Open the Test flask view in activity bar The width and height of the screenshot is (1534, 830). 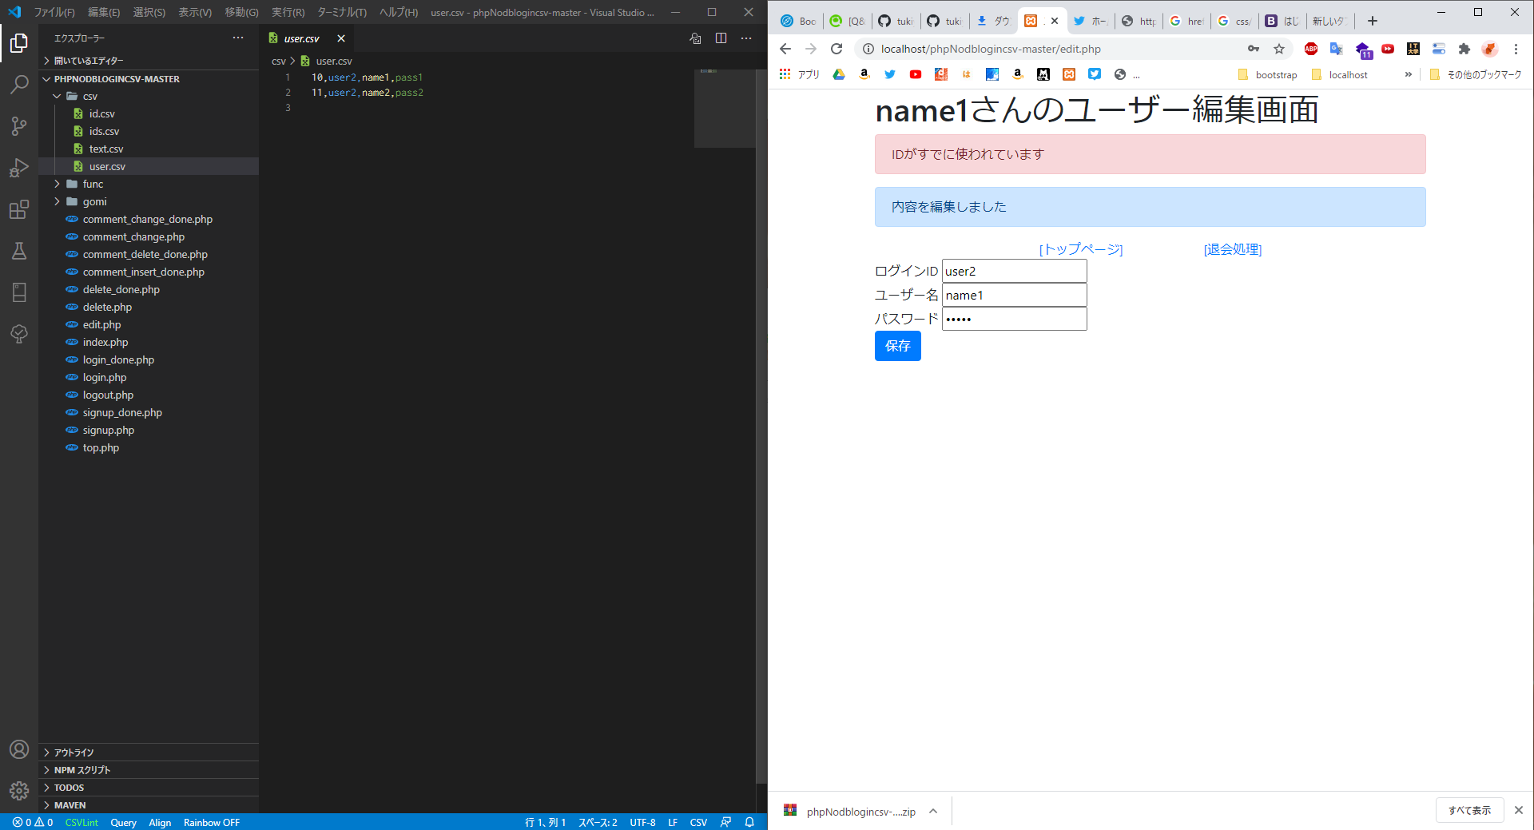[x=19, y=251]
